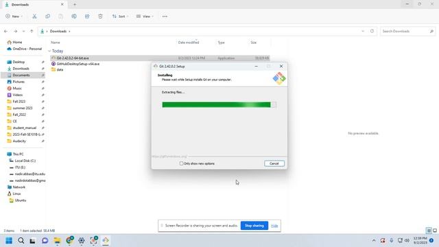Open the summer 2023 folder in sidebar
The height and width of the screenshot is (247, 439).
click(x=23, y=108)
